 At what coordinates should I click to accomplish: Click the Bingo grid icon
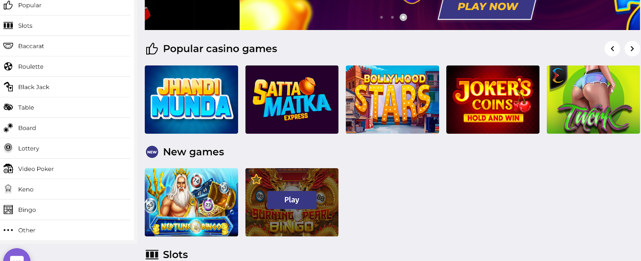pos(8,210)
